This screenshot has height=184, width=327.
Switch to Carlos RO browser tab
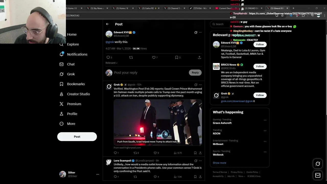[x=149, y=8]
